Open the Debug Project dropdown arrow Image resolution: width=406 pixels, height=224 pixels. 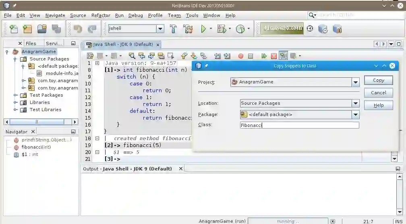(x=230, y=29)
